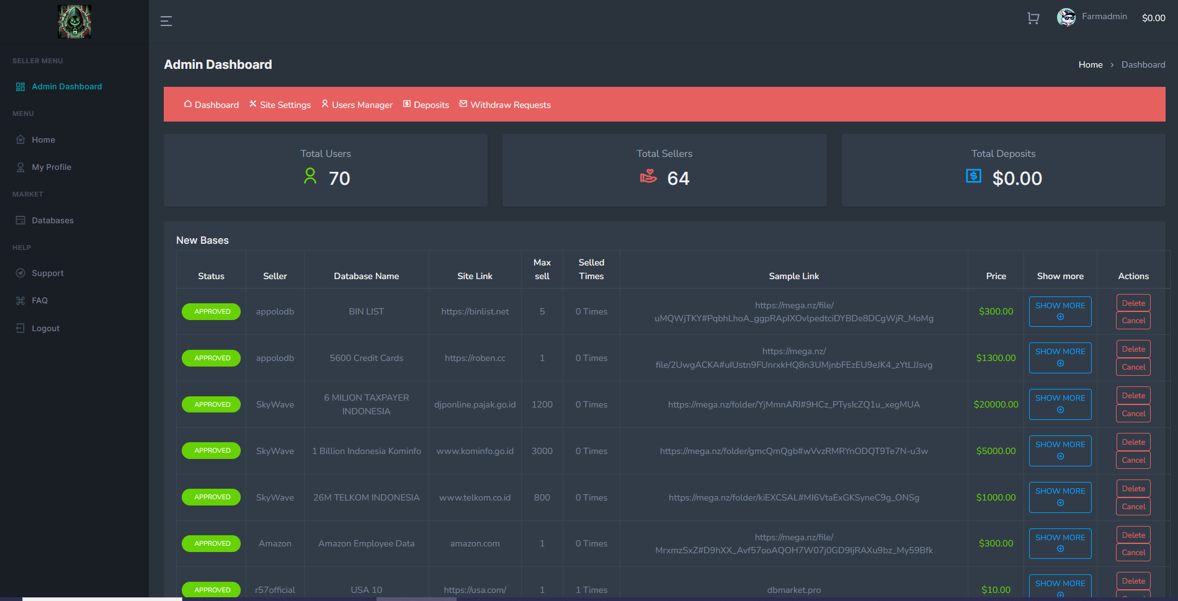Open Home from the sidebar menu

tap(43, 140)
